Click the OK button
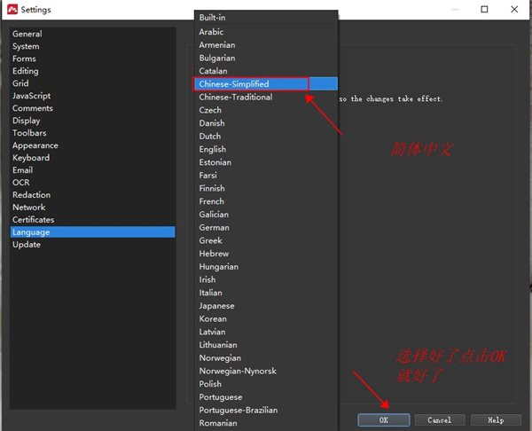The height and width of the screenshot is (431, 532). (x=383, y=419)
